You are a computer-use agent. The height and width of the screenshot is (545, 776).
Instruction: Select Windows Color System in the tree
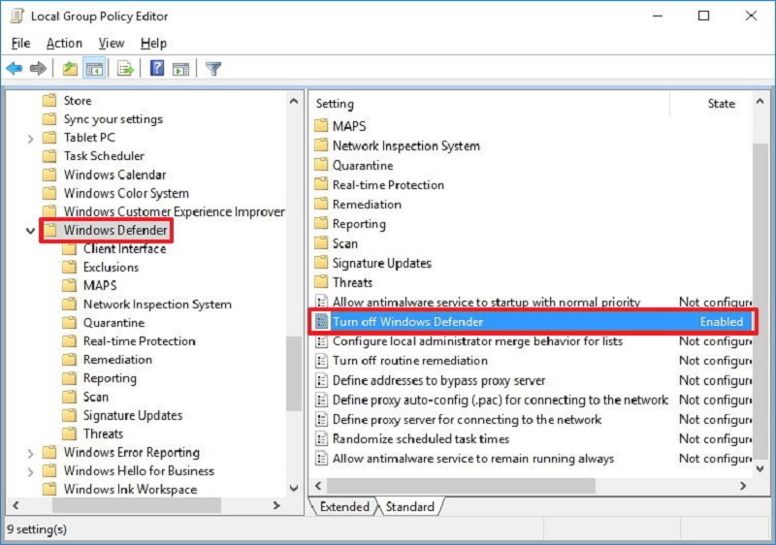(126, 193)
